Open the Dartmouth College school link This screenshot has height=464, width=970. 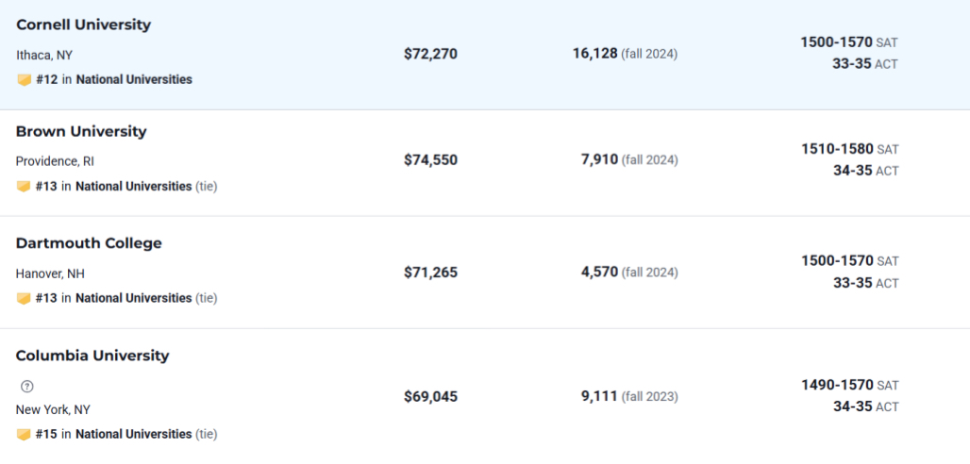89,243
